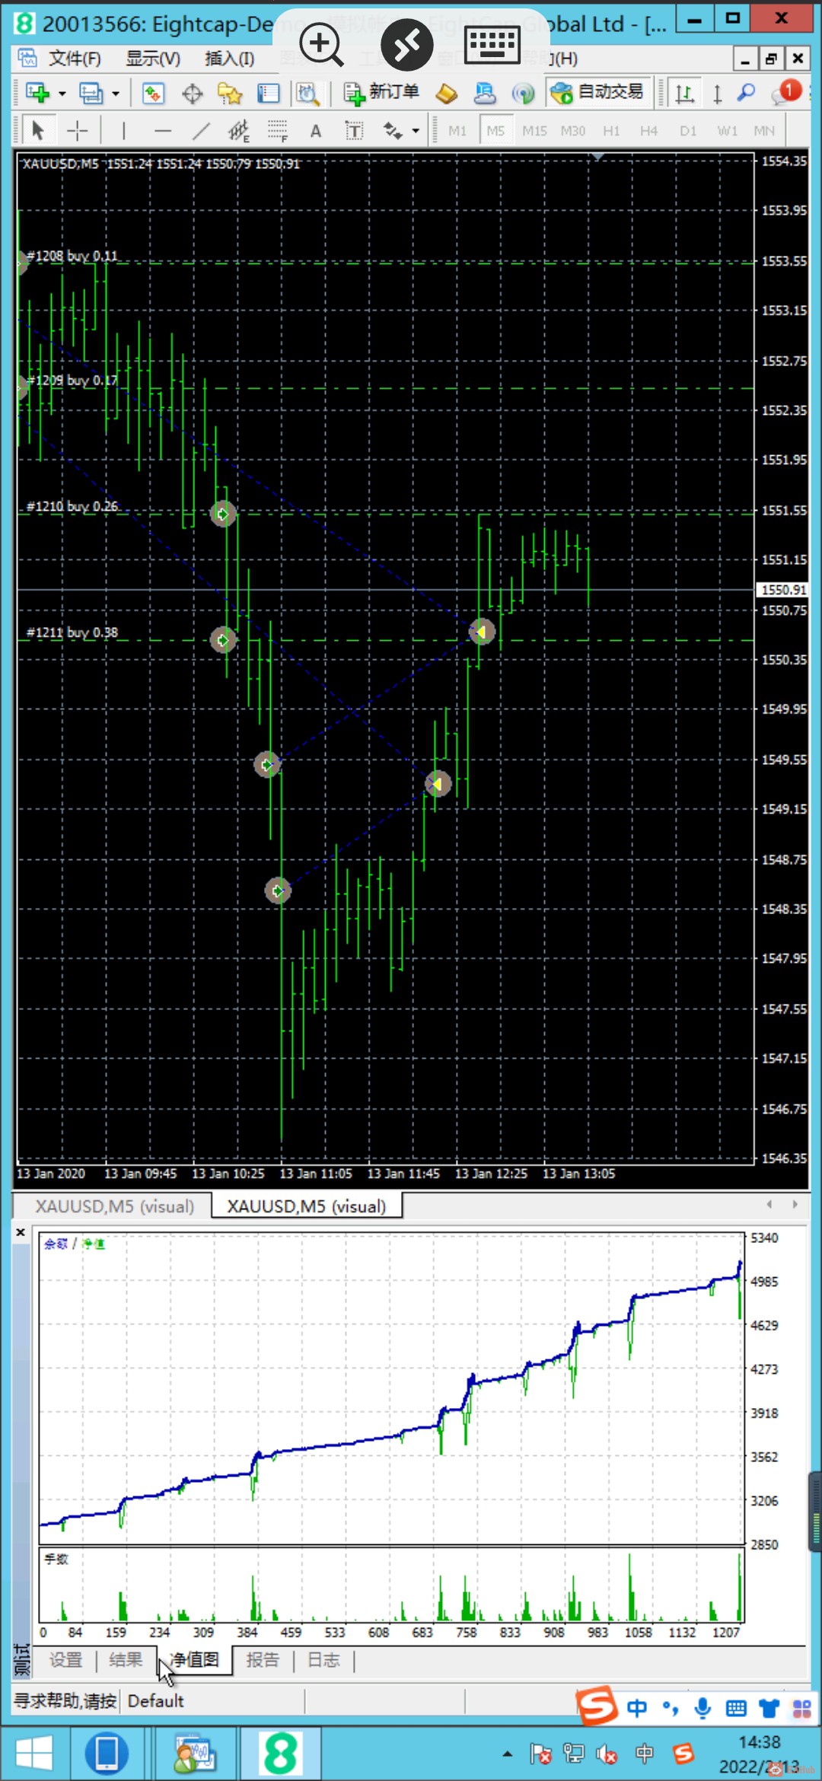The height and width of the screenshot is (1781, 822).
Task: Select the Fibonacci retracement tool
Action: [278, 131]
